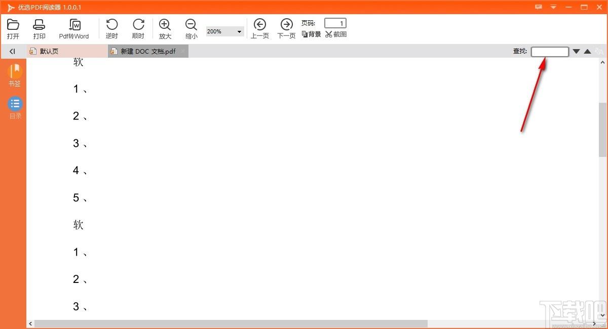The width and height of the screenshot is (608, 329).
Task: Open the 书签 bookmarks panel
Action: pyautogui.click(x=15, y=75)
